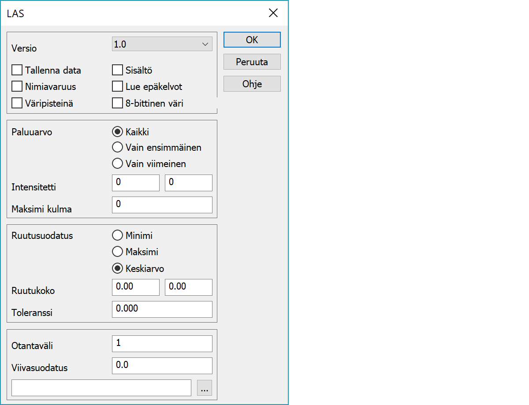Select Vain viimeinen radio option
This screenshot has width=529, height=405.
pos(118,163)
